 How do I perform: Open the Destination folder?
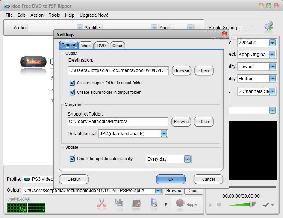click(204, 70)
